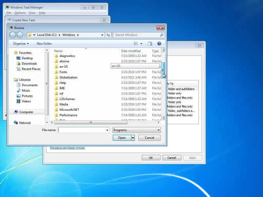Image resolution: width=263 pixels, height=197 pixels.
Task: Click the search magnifier icon
Action: coord(162,35)
